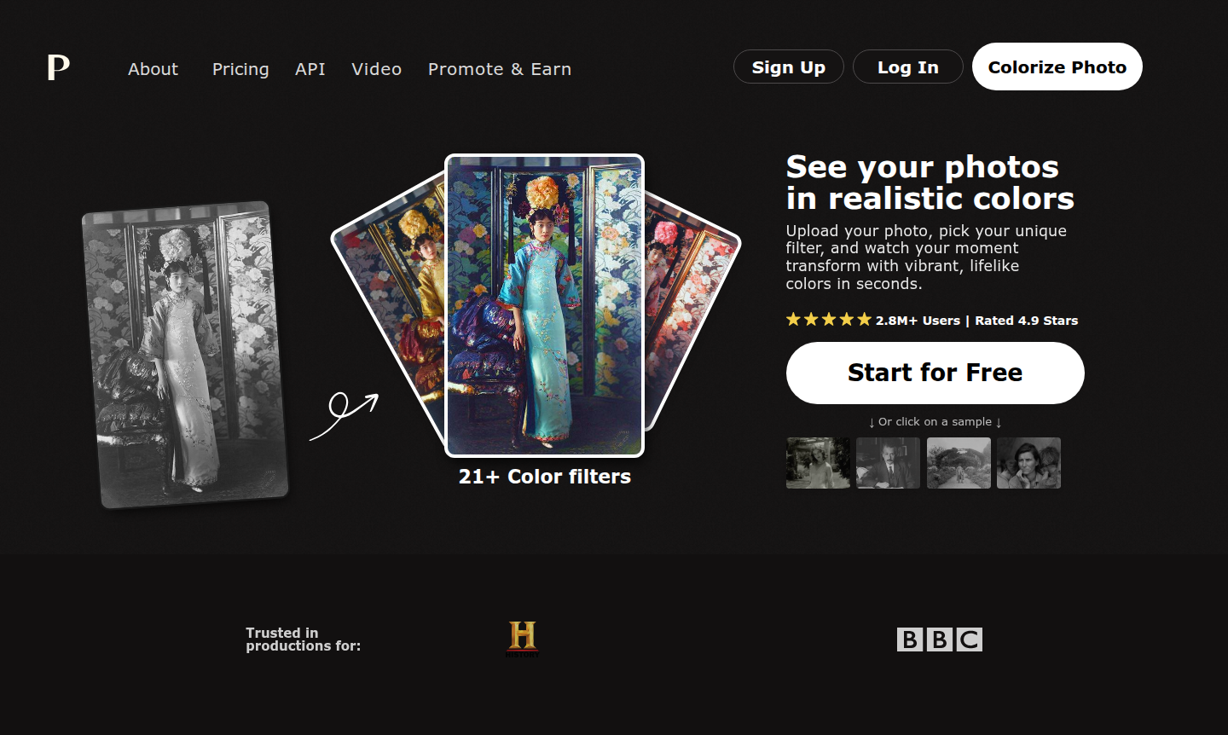Choose the sample of woman in garden
Image resolution: width=1228 pixels, height=735 pixels.
818,463
